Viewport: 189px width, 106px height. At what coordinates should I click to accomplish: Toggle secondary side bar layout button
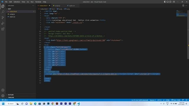(170, 2)
